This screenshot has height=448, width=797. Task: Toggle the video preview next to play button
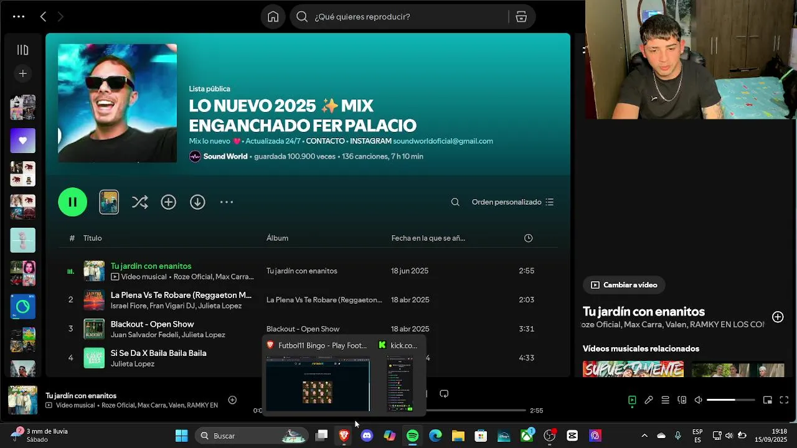pos(109,202)
